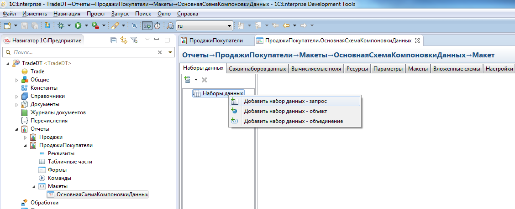515x209 pixels.
Task: Toggle the highlighted debug-list toolbar button
Action: tap(147, 25)
